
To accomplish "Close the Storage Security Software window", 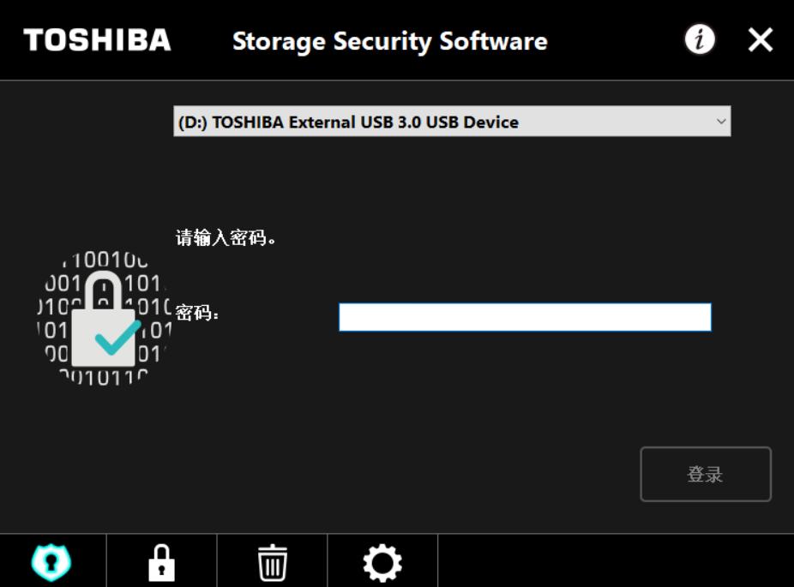I will click(x=760, y=39).
